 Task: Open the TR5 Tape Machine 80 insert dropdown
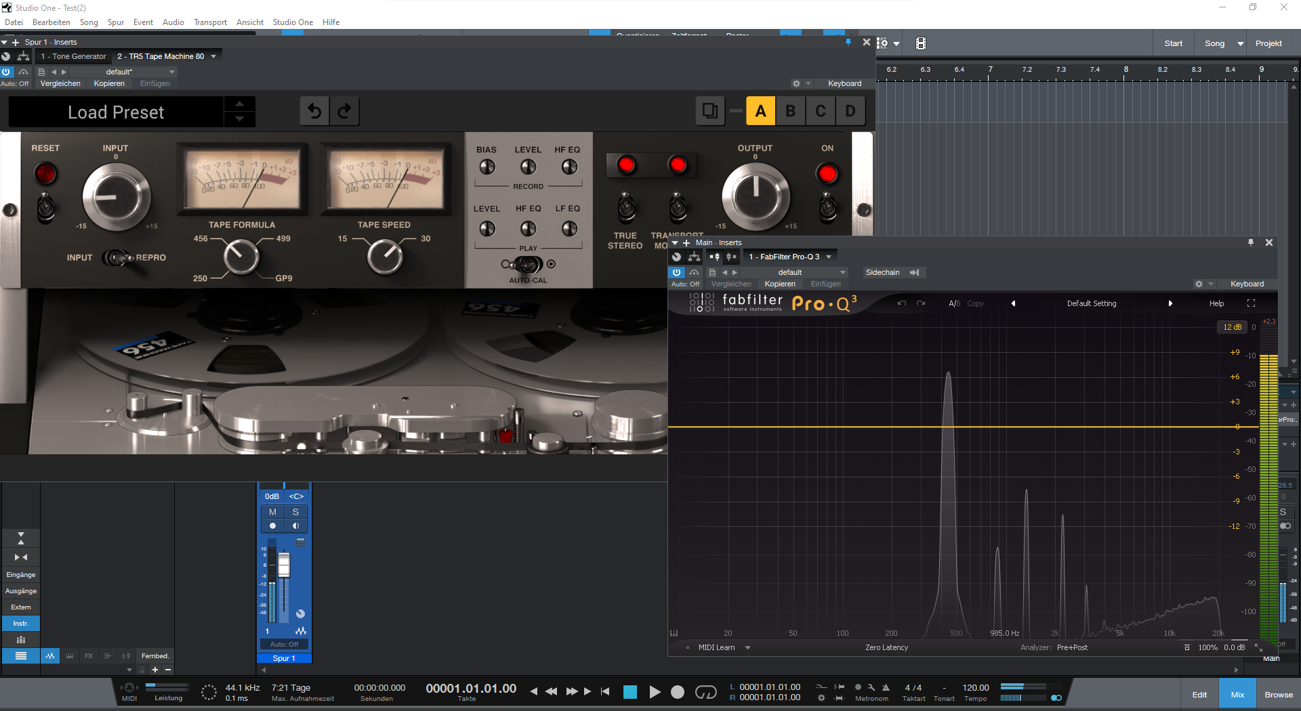pyautogui.click(x=213, y=56)
